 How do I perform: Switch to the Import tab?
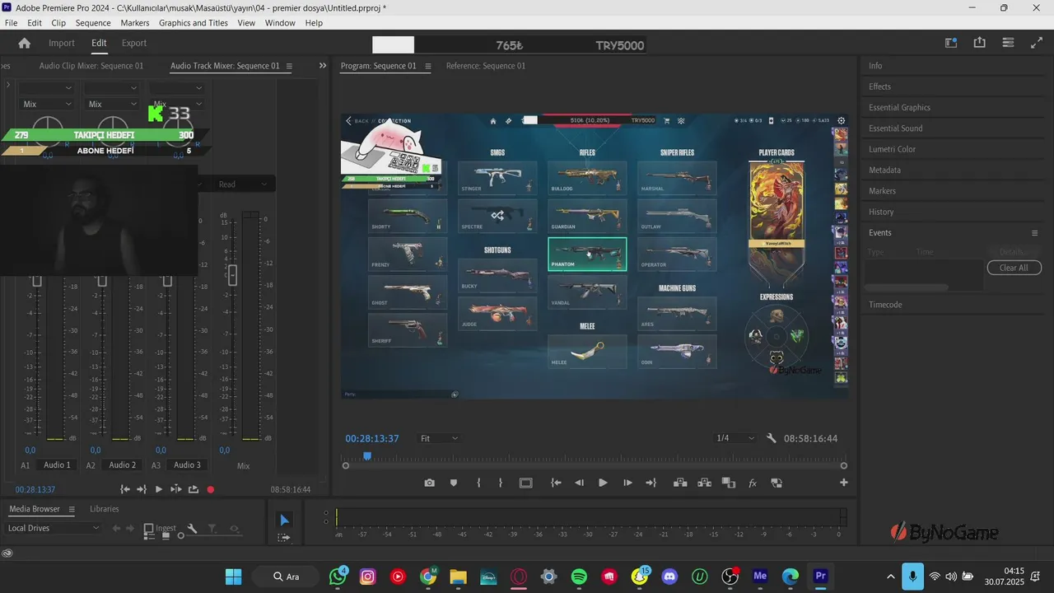[62, 44]
